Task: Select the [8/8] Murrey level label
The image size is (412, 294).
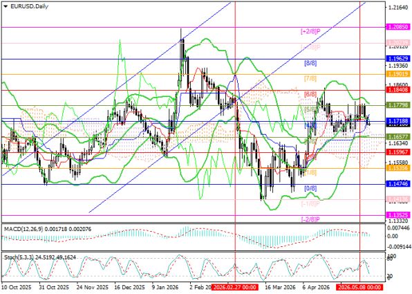Action: coord(310,63)
